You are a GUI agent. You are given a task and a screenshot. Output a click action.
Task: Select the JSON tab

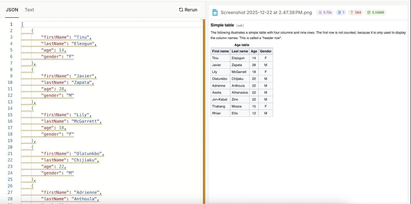(x=12, y=10)
